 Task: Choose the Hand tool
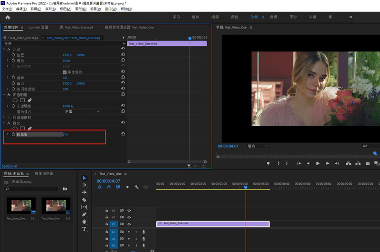pos(85,222)
